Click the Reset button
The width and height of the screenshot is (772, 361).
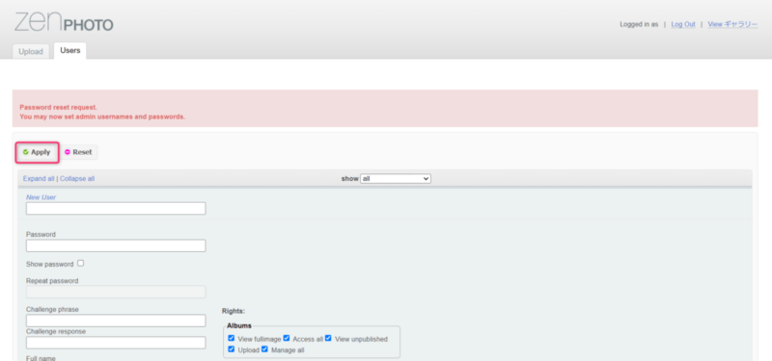[79, 152]
